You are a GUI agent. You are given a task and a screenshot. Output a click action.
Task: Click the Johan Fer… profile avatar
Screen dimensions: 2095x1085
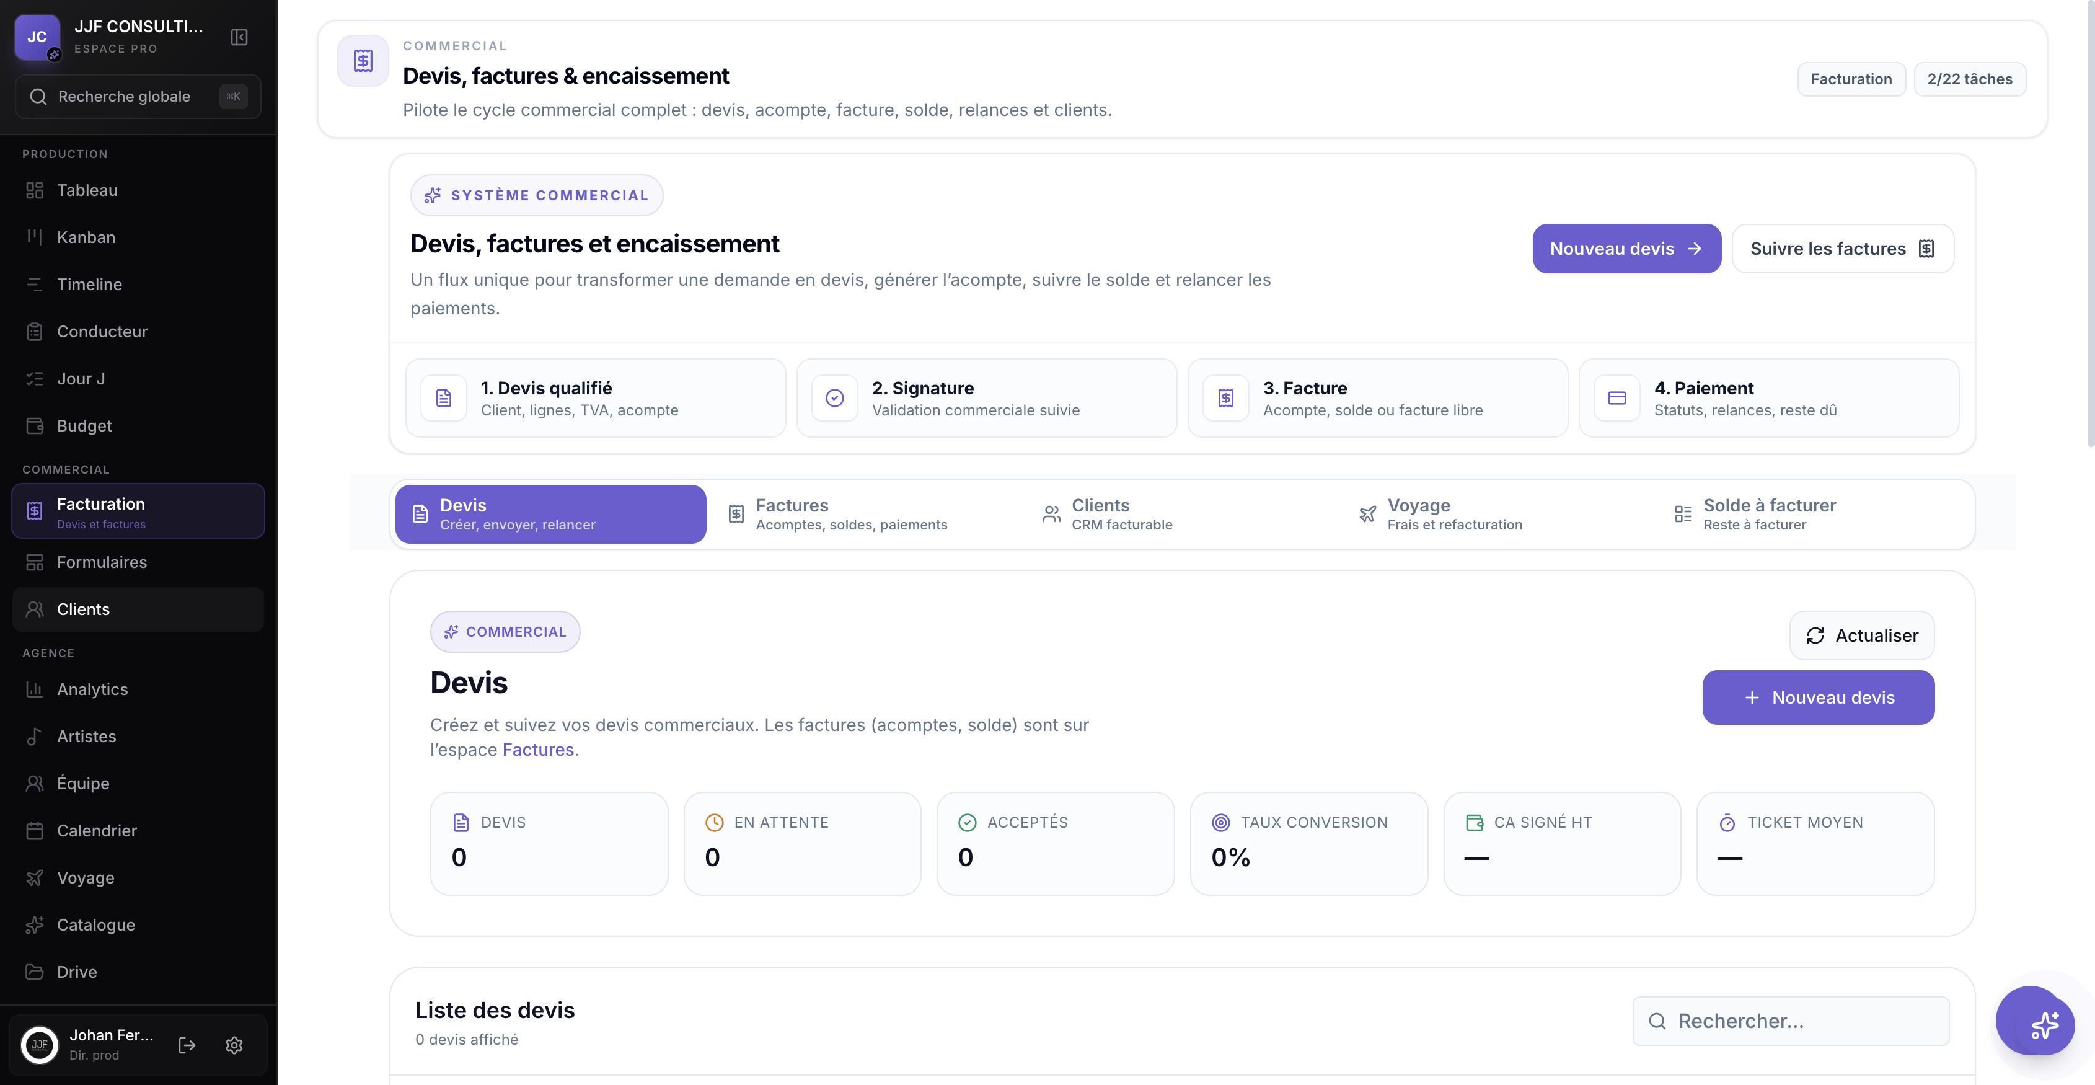pos(39,1045)
